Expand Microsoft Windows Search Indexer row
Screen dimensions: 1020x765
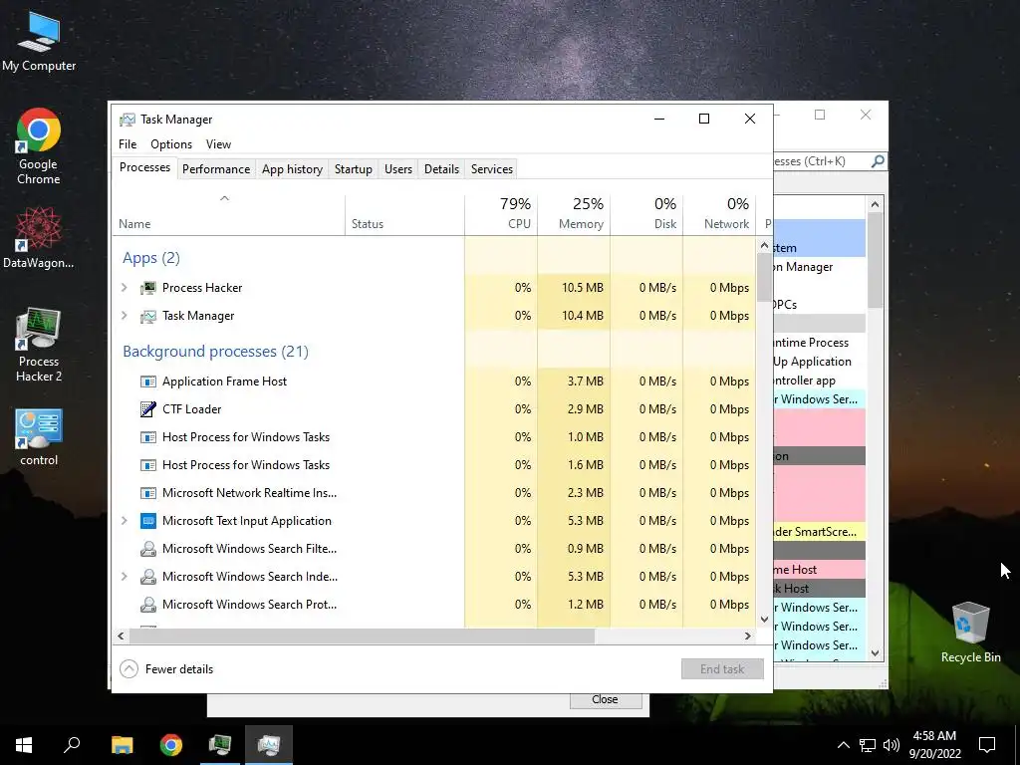point(125,577)
